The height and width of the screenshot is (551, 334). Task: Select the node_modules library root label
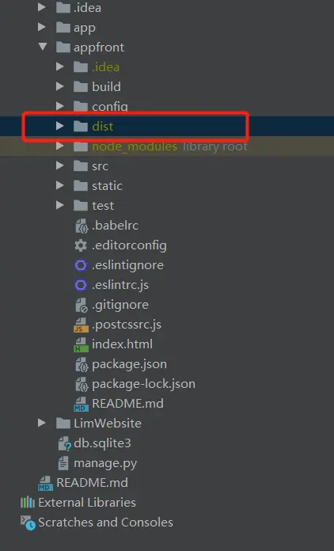coord(169,146)
